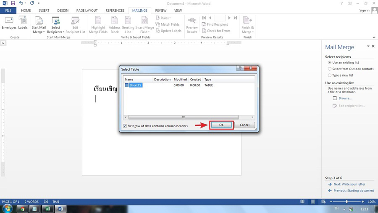
Task: Click Sign in
Action: tap(364, 10)
